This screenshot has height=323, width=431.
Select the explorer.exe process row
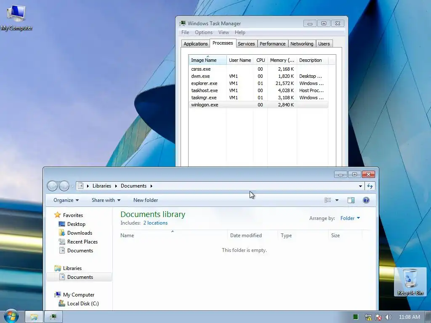click(258, 83)
